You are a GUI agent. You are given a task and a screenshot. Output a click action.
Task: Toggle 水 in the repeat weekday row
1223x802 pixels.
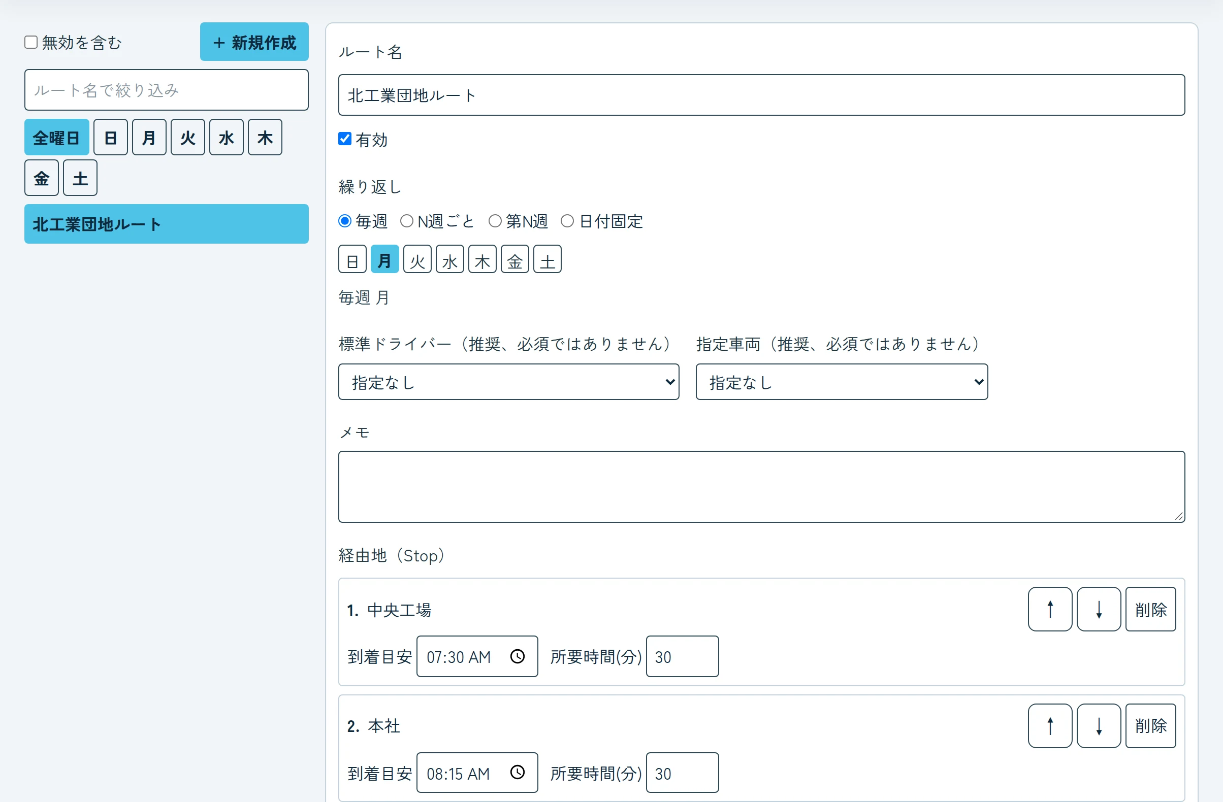tap(449, 259)
